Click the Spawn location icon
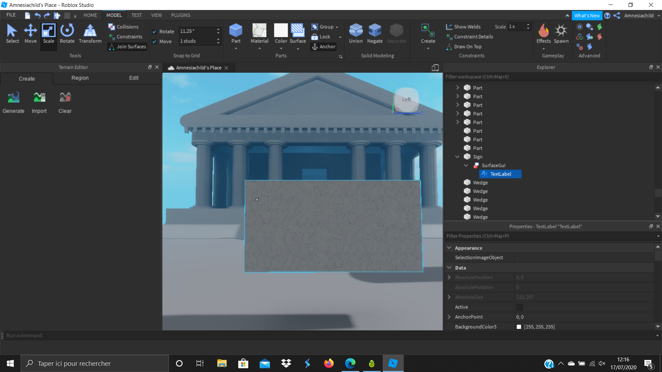The height and width of the screenshot is (372, 662). [x=561, y=34]
